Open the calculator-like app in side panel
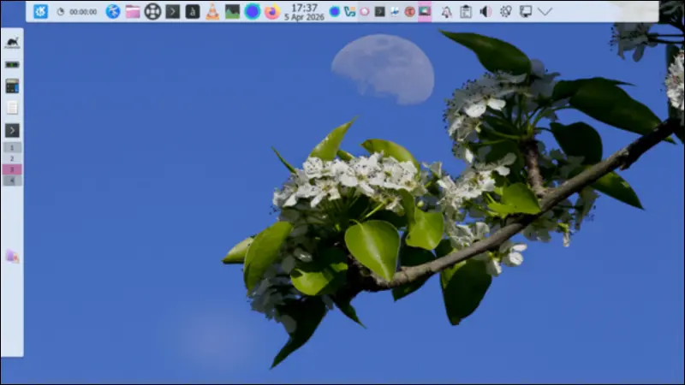 click(12, 86)
